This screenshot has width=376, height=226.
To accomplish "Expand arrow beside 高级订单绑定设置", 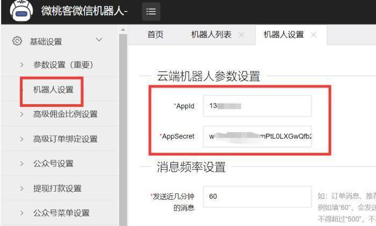I will (x=22, y=139).
